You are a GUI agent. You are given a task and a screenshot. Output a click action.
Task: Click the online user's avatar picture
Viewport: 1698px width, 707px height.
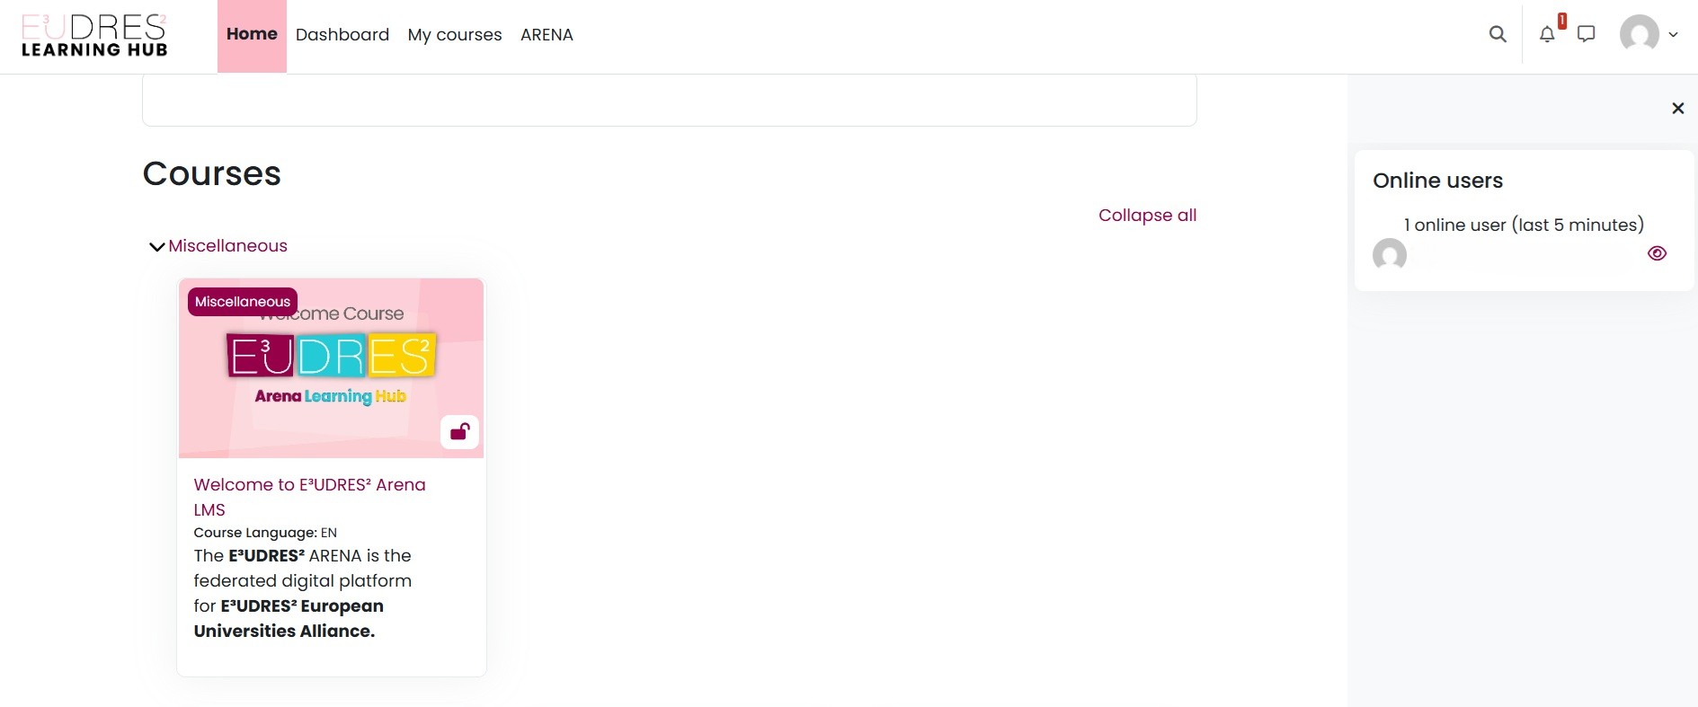click(1389, 254)
